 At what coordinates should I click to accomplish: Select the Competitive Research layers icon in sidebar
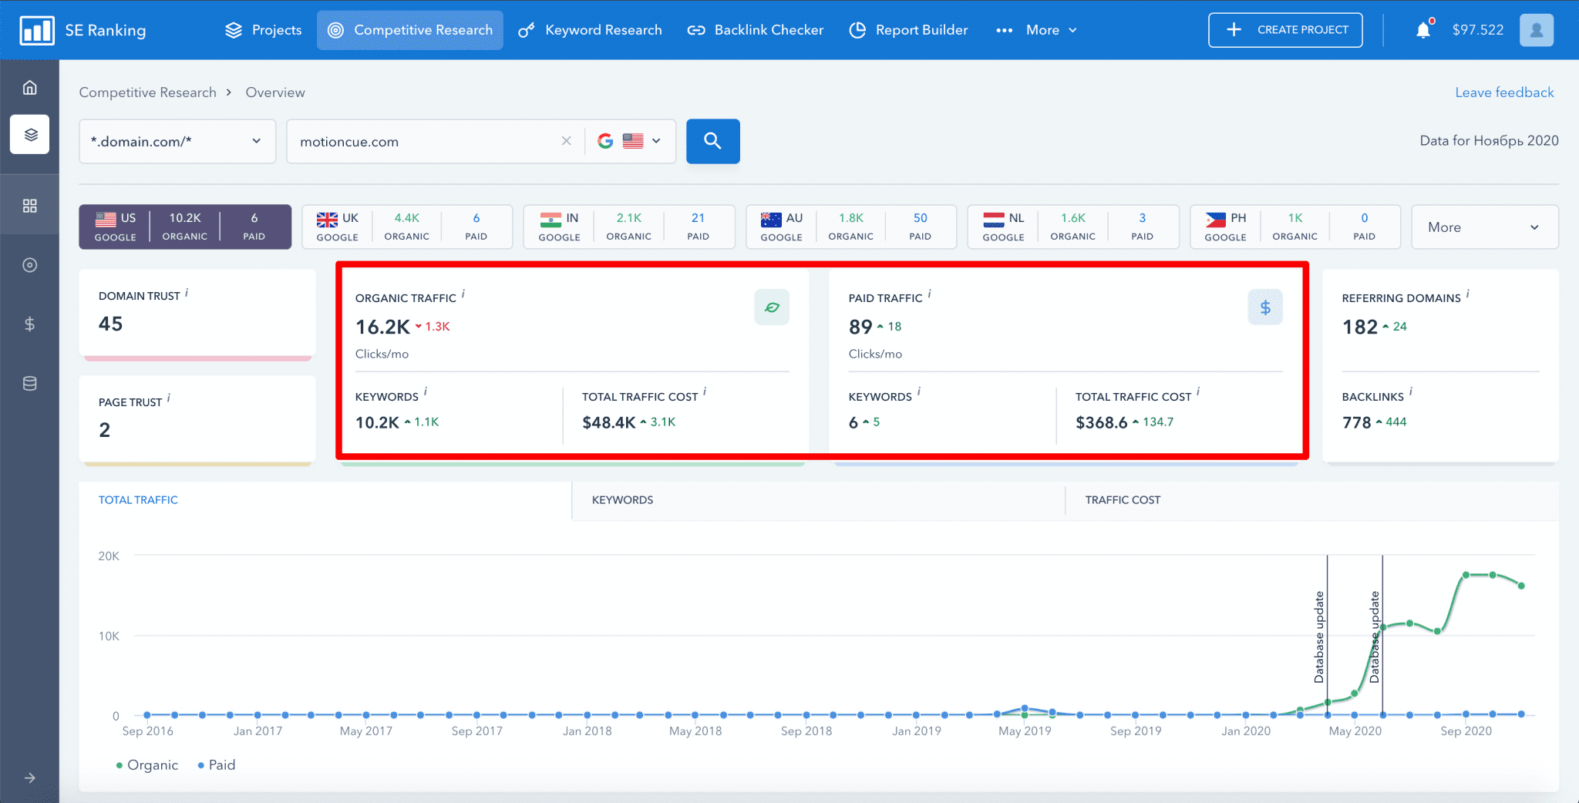[x=29, y=133]
